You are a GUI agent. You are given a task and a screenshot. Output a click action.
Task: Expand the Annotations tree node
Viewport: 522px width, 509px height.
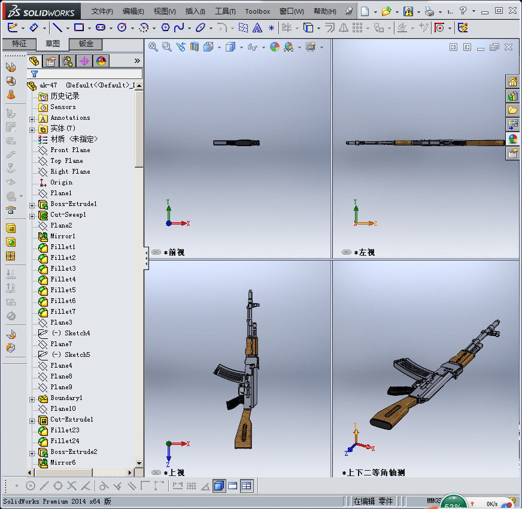(32, 119)
